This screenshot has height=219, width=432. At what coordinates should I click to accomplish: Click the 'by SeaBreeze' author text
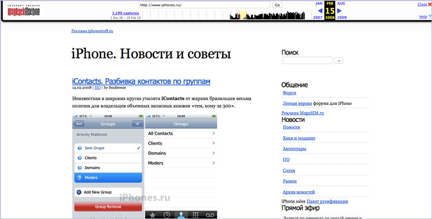[x=115, y=87]
